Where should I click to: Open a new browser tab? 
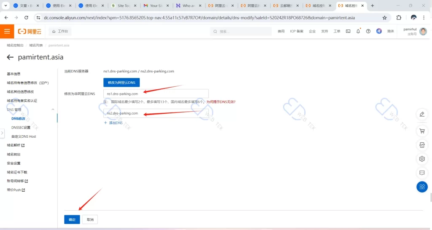[x=373, y=5]
